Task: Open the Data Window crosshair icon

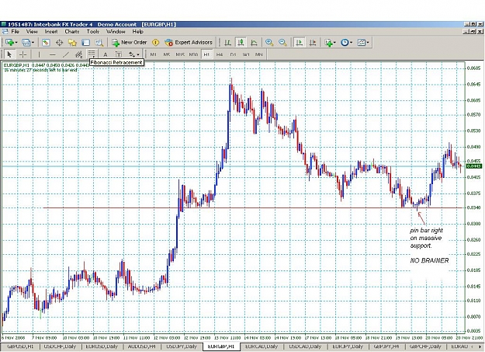Action: pos(59,43)
